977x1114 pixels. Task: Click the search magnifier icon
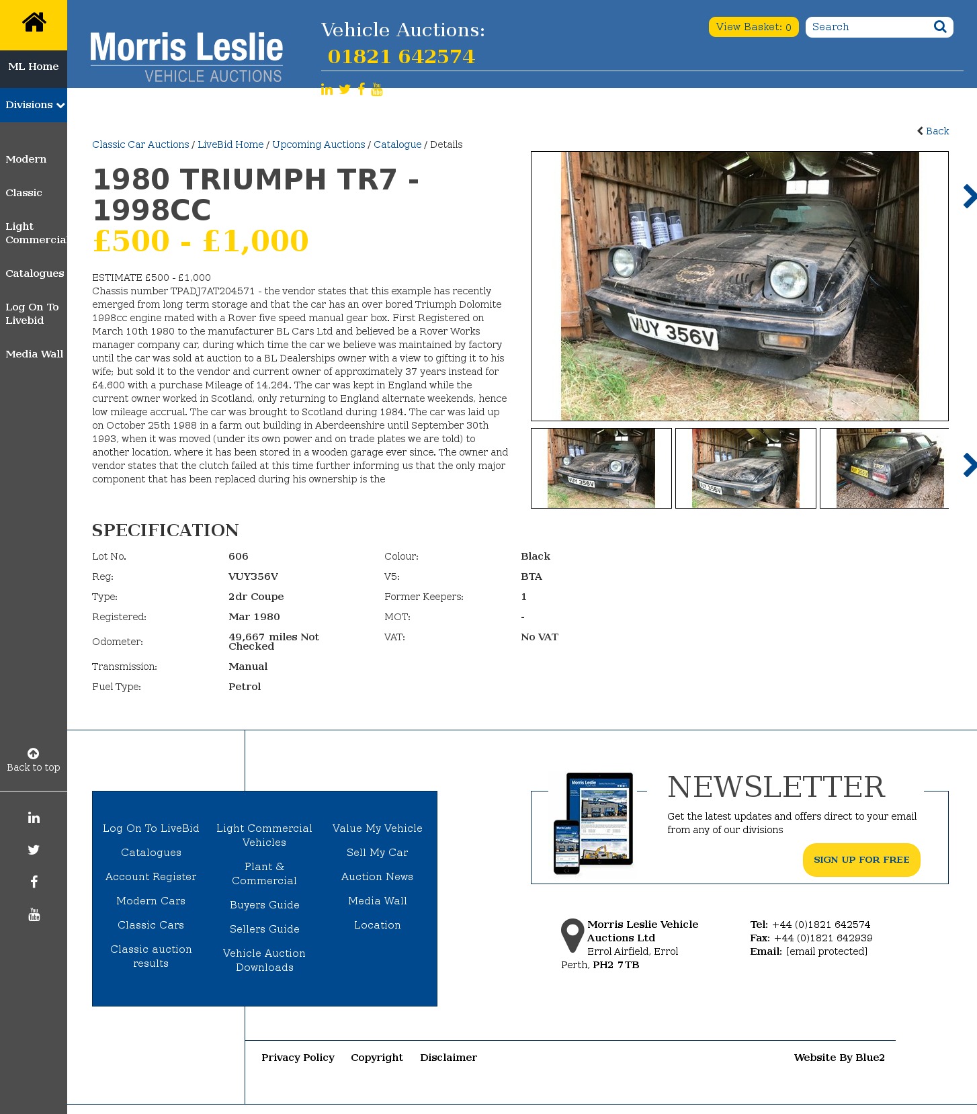940,27
